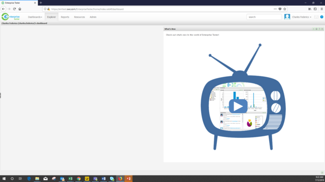Open Excel from the taskbar
The image size is (325, 182).
71,178
